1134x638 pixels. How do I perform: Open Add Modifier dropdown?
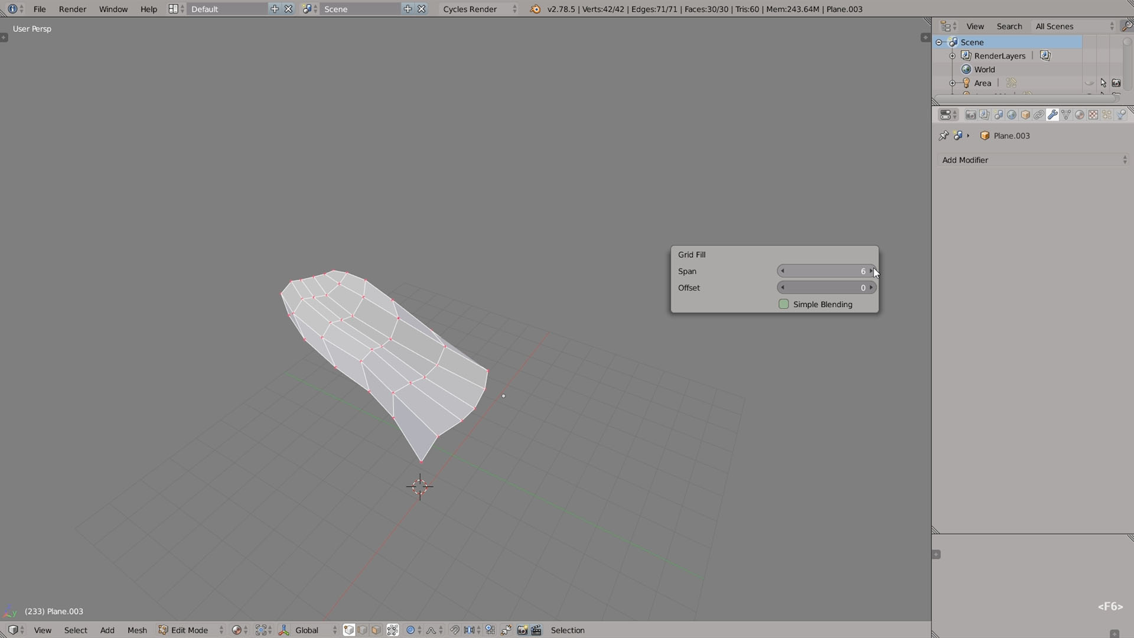(1034, 160)
